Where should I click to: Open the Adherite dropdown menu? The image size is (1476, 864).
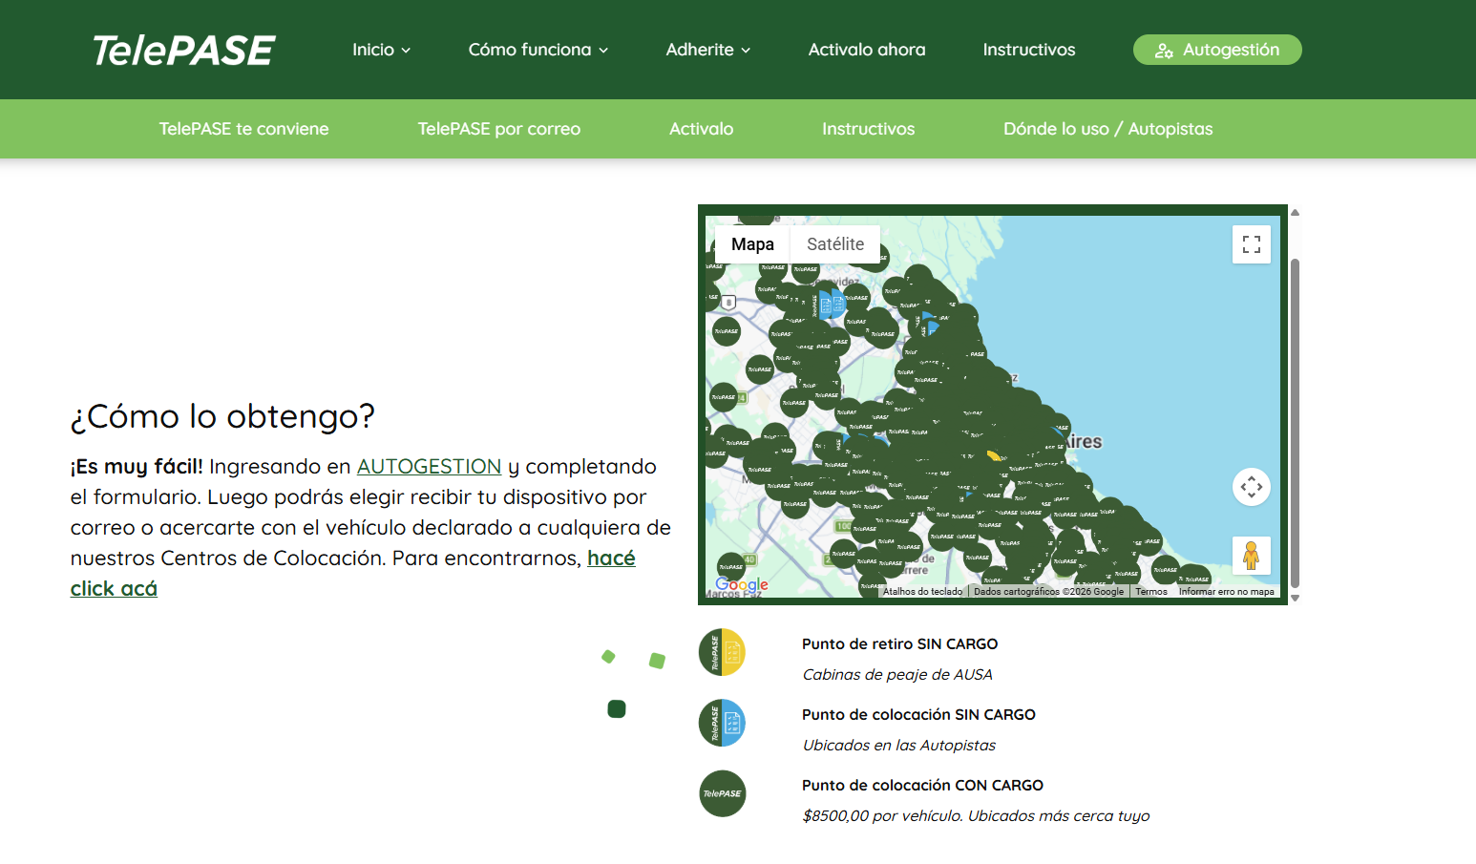[x=708, y=50]
